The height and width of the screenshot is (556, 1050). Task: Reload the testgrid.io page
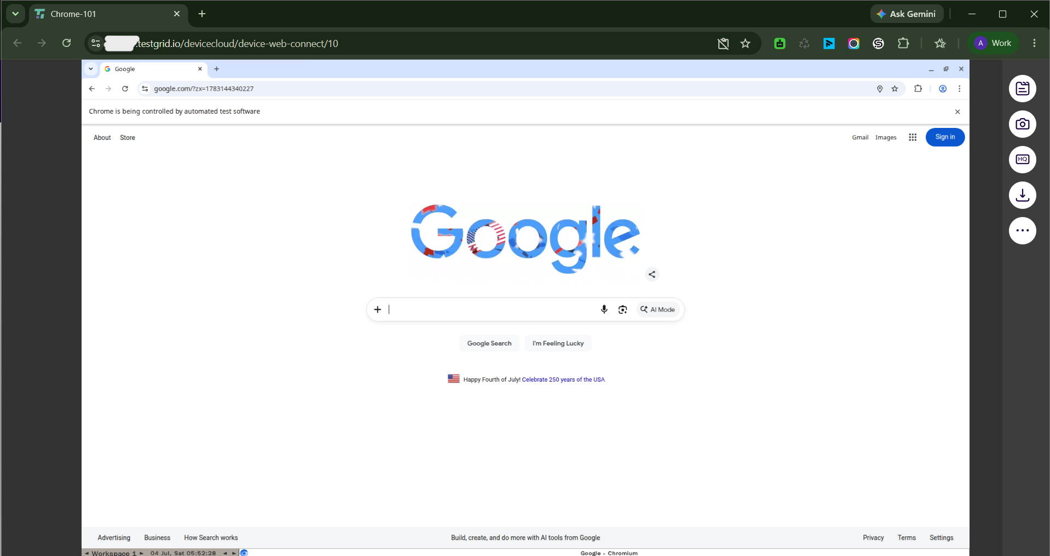[x=66, y=43]
